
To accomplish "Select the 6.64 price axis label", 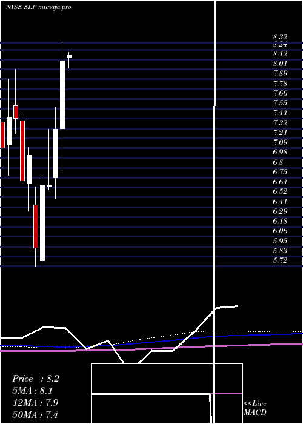I will (x=280, y=182).
